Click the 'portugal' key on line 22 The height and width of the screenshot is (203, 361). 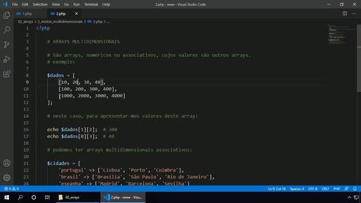tap(72, 170)
